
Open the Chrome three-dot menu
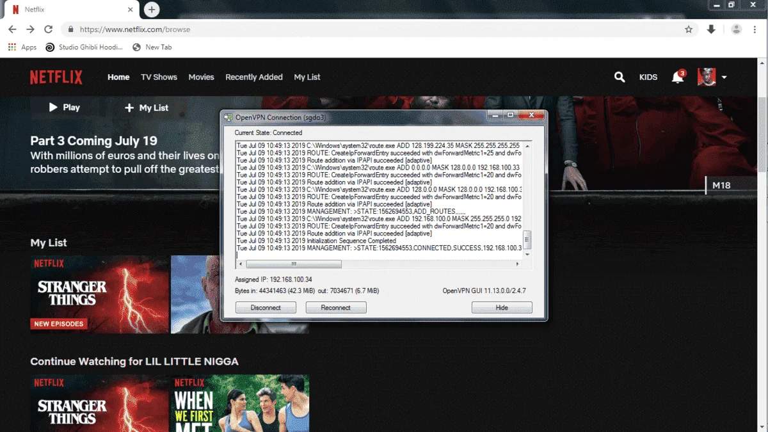coord(756,29)
